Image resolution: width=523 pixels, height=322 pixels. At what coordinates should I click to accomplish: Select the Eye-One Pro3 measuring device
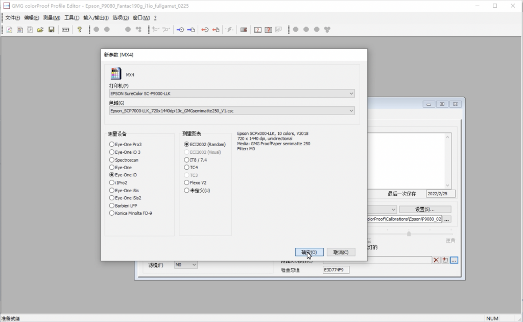click(x=112, y=145)
